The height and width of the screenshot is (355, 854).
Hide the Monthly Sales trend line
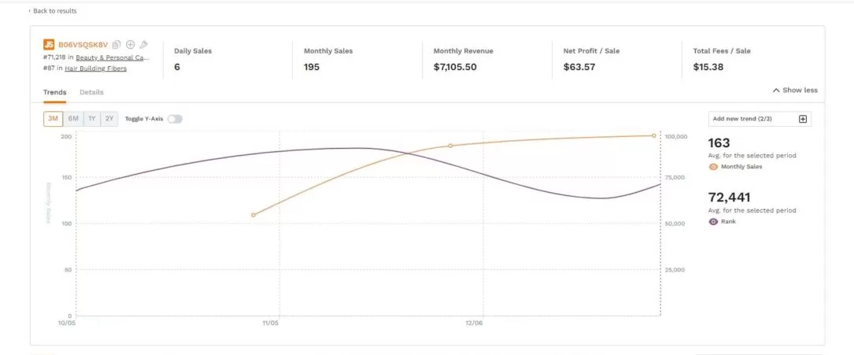pos(713,167)
